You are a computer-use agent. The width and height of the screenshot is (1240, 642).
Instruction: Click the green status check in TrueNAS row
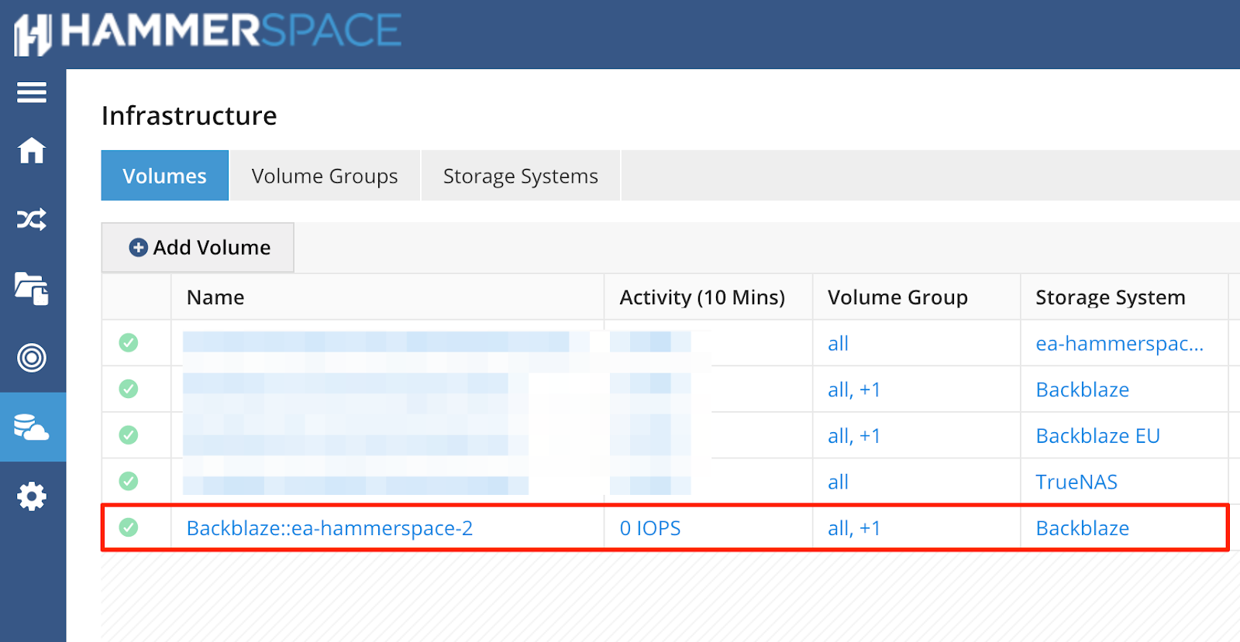(x=129, y=481)
